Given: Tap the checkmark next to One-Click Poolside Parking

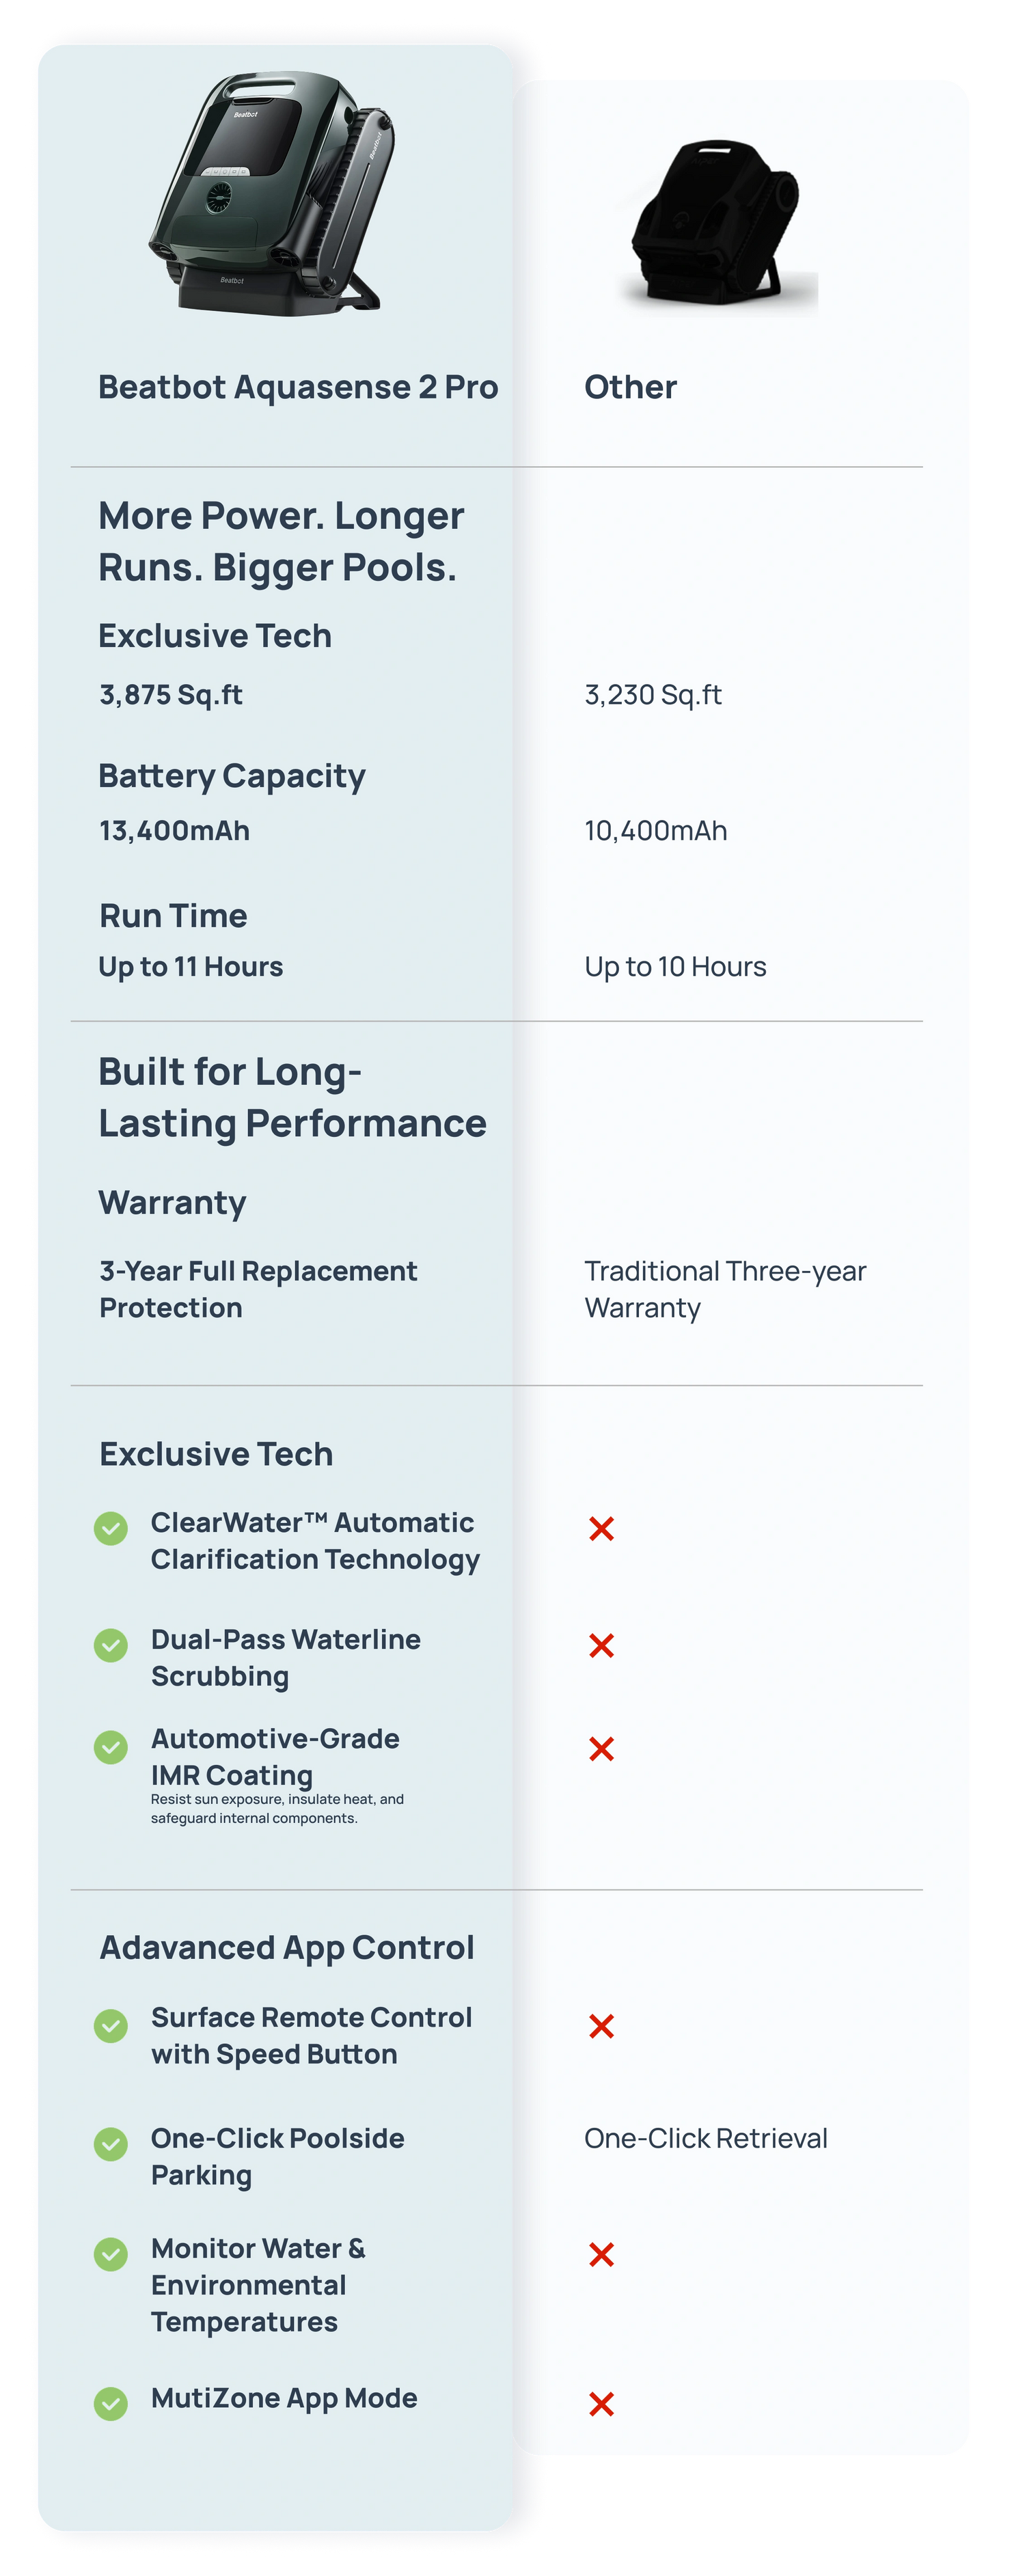Looking at the screenshot, I should click(x=111, y=2143).
